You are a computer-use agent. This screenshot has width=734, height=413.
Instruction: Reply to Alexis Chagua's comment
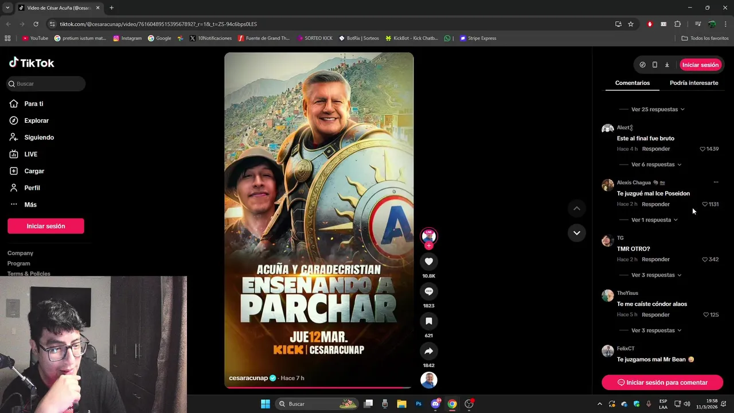point(656,204)
